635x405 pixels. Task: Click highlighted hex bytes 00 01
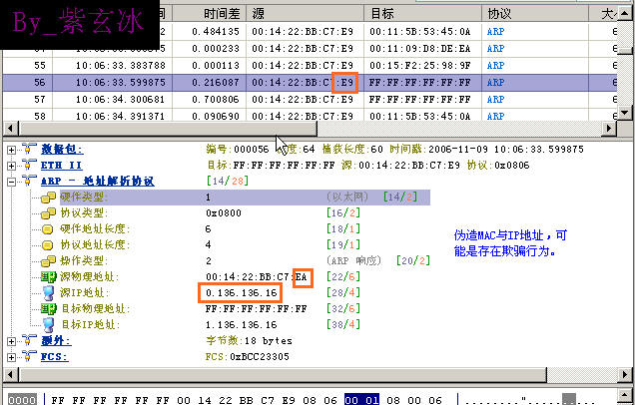point(361,400)
